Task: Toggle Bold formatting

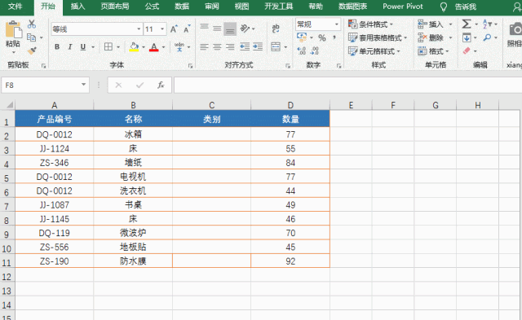Action: pyautogui.click(x=57, y=47)
